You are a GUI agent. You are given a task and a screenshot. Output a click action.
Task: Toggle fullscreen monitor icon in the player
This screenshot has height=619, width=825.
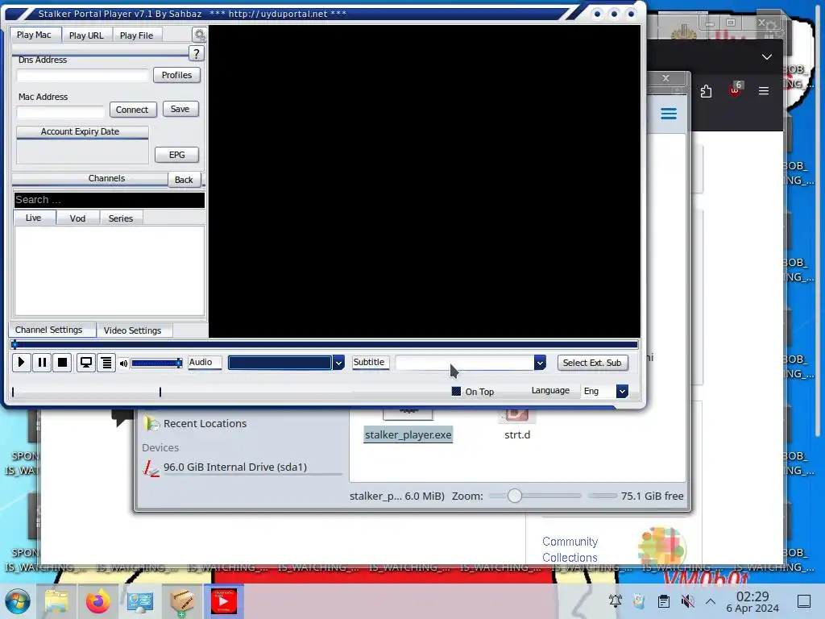[x=85, y=363]
